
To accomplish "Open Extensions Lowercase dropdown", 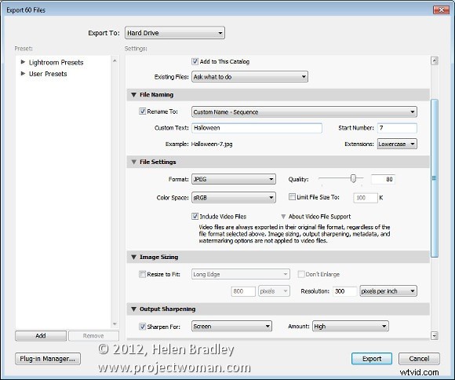I will (397, 144).
